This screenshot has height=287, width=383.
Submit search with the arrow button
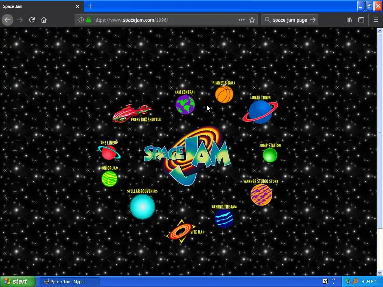click(x=313, y=20)
